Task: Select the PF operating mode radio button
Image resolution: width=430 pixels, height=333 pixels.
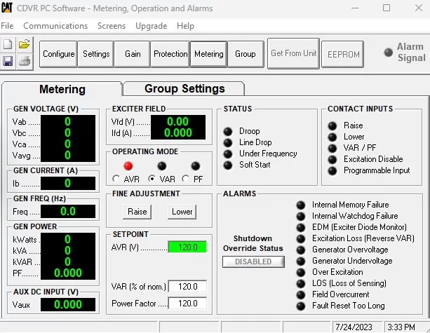Action: point(185,179)
